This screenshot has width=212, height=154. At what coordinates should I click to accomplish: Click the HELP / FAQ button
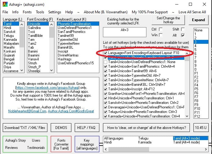click(x=87, y=127)
